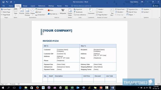
Task: Select the Payment Due [Select Date] field
Action: [x=61, y=64]
